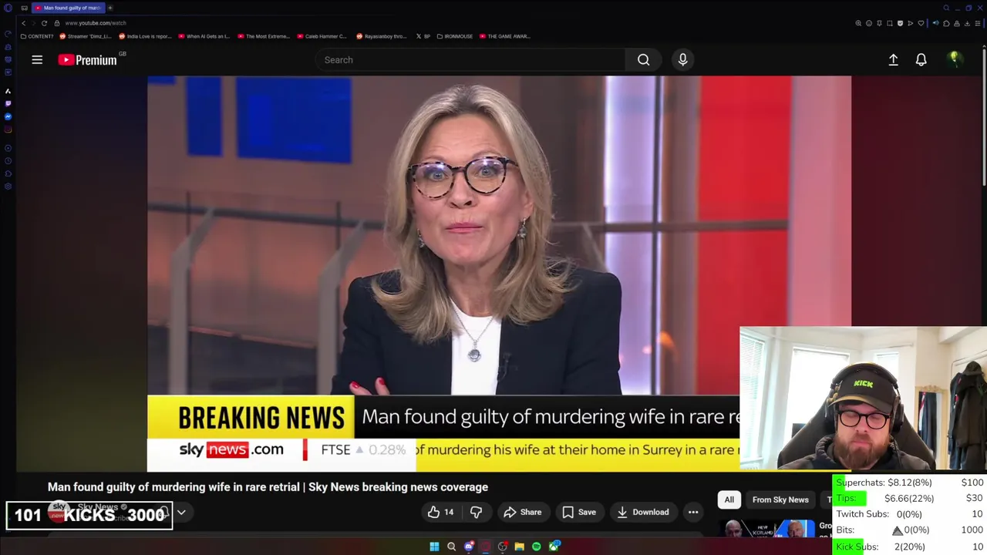This screenshot has height=555, width=987.
Task: Open a new browser tab
Action: click(x=110, y=8)
